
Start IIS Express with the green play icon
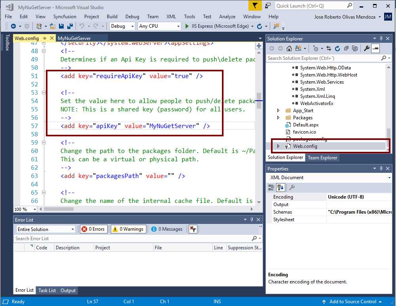(x=187, y=26)
